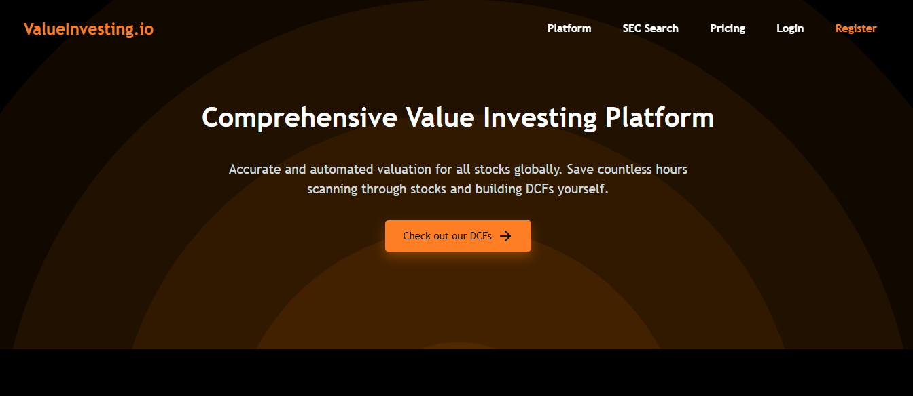The image size is (913, 396).
Task: Click the 'Check out our DCFs' label text
Action: [x=447, y=236]
